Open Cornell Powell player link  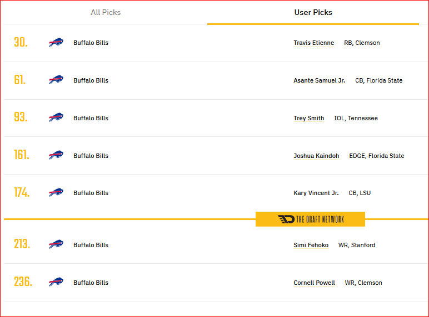coord(314,283)
